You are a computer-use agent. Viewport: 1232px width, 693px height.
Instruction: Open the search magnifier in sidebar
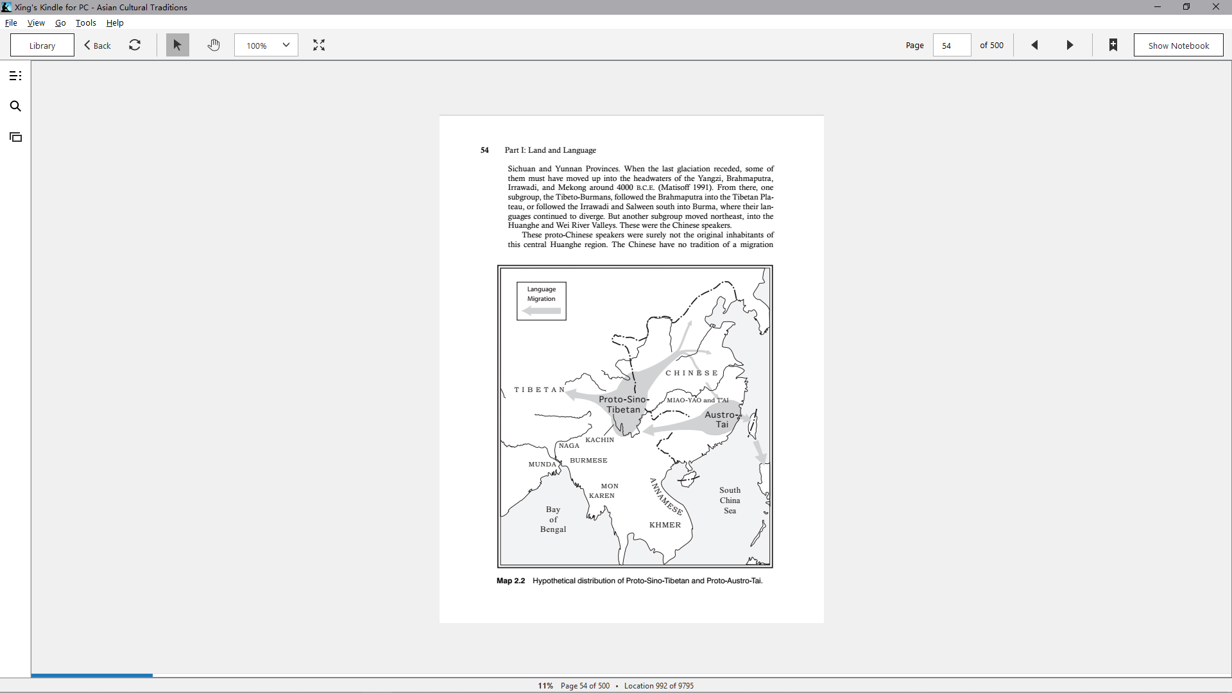pyautogui.click(x=15, y=107)
